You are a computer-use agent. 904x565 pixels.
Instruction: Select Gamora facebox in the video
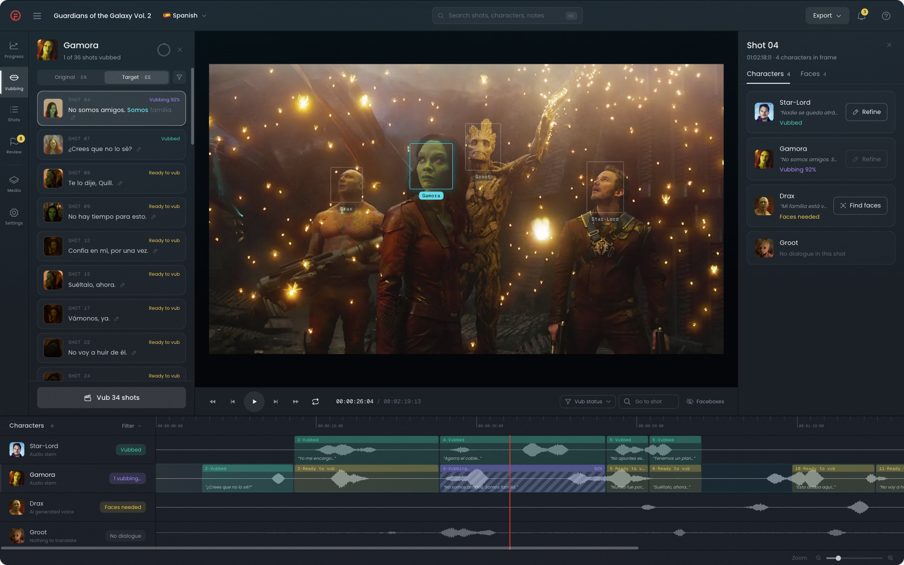[x=431, y=166]
